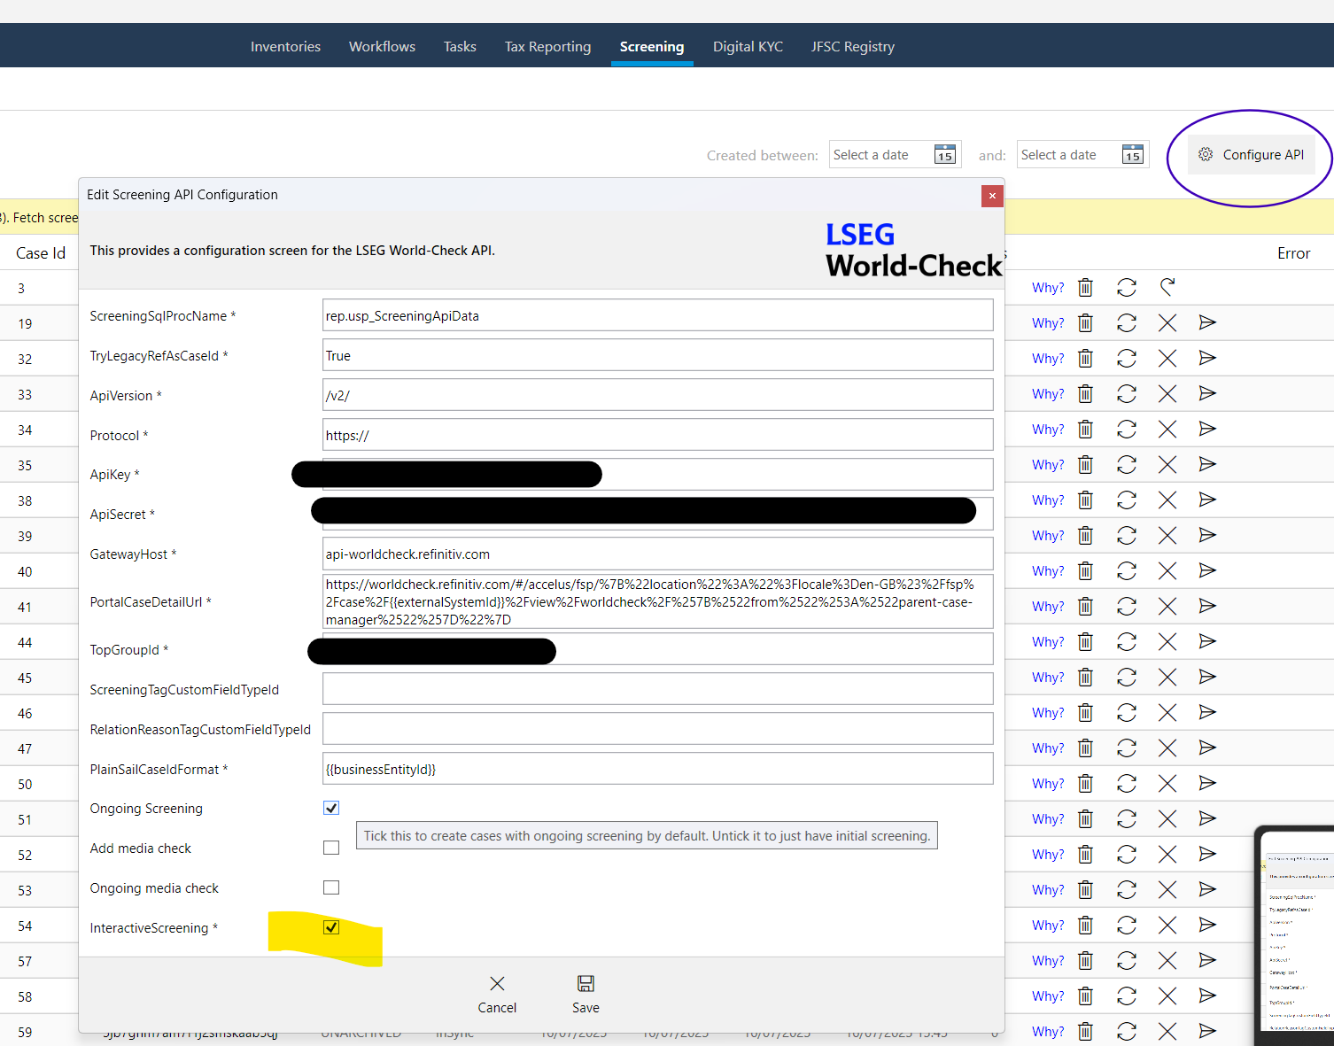Click the X icon for case 51
The image size is (1334, 1046).
pyautogui.click(x=1167, y=819)
